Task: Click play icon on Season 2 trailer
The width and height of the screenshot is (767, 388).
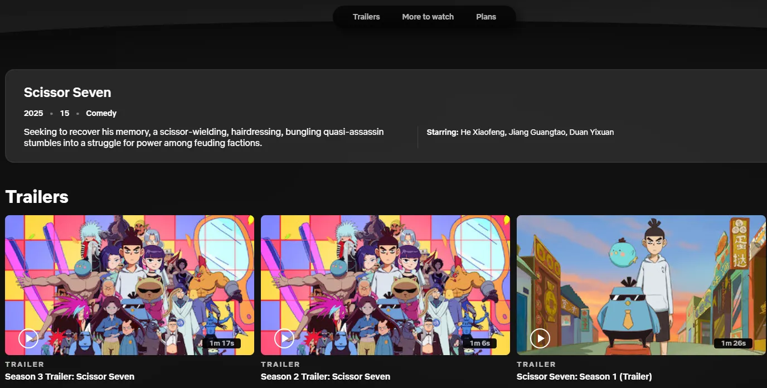Action: [x=284, y=338]
